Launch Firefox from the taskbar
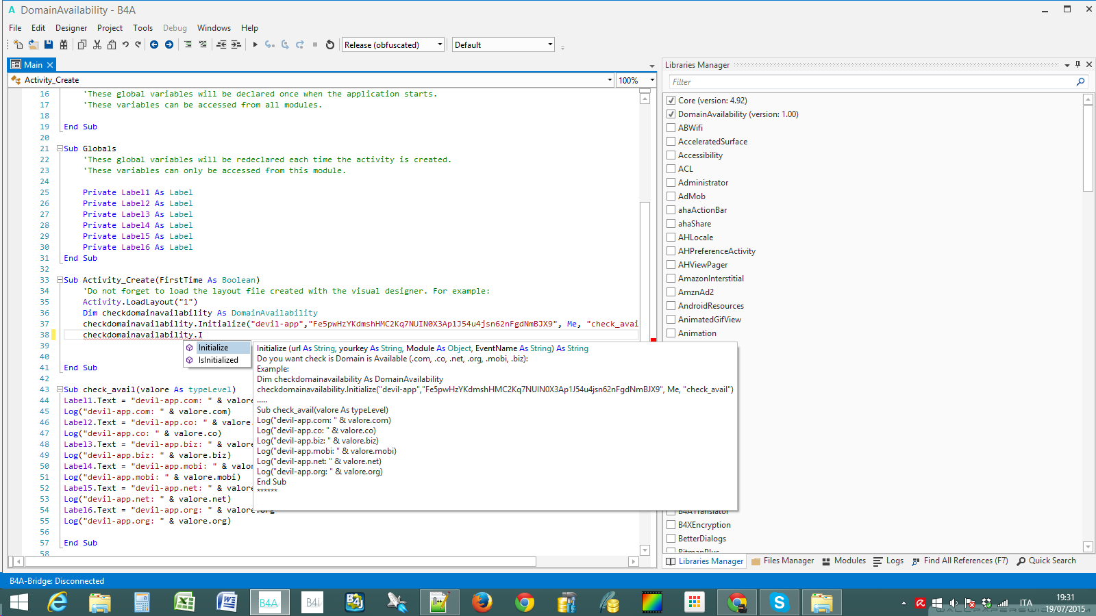The image size is (1096, 616). [x=482, y=602]
